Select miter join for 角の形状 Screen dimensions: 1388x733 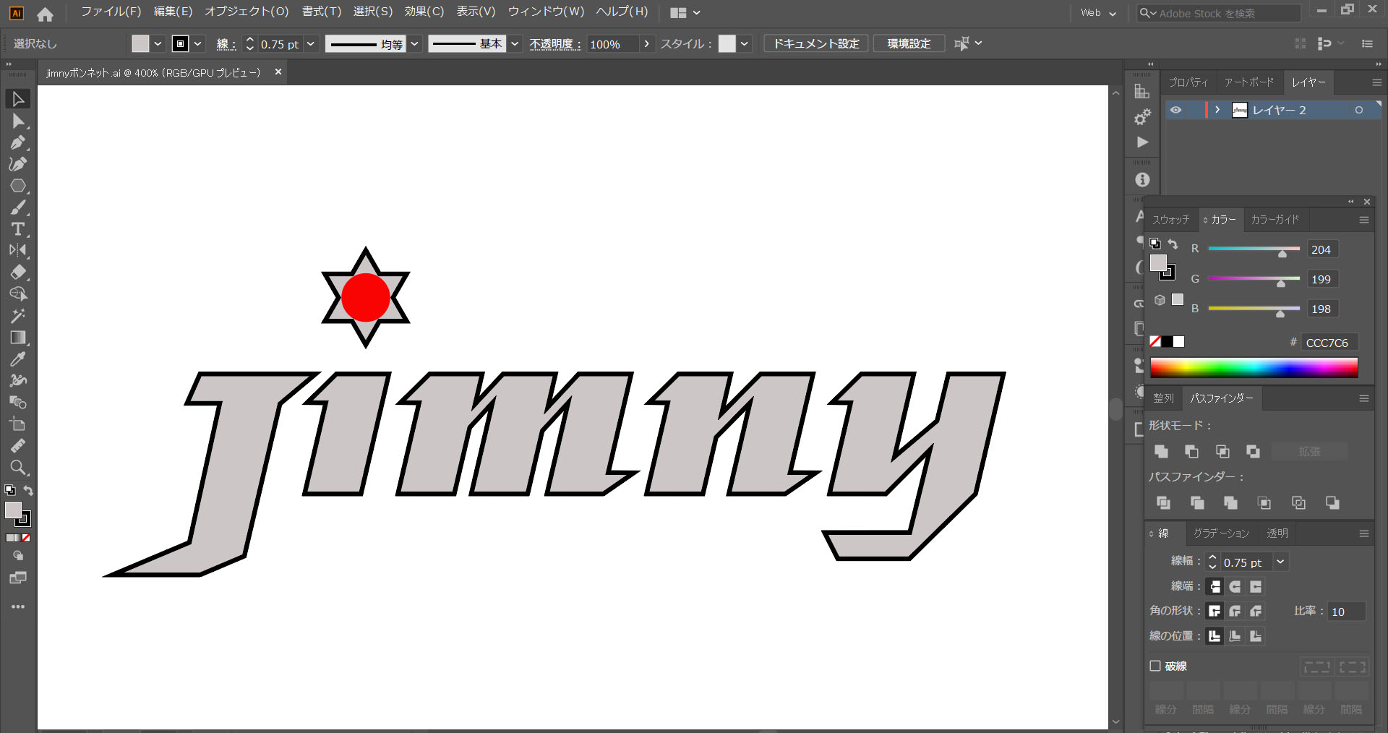(x=1214, y=611)
